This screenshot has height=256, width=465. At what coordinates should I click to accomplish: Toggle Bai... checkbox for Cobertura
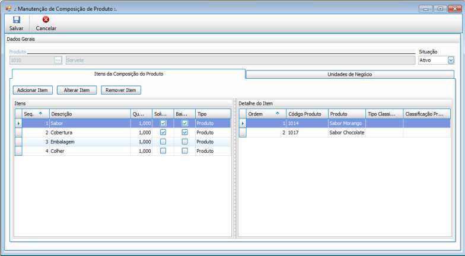pyautogui.click(x=185, y=132)
